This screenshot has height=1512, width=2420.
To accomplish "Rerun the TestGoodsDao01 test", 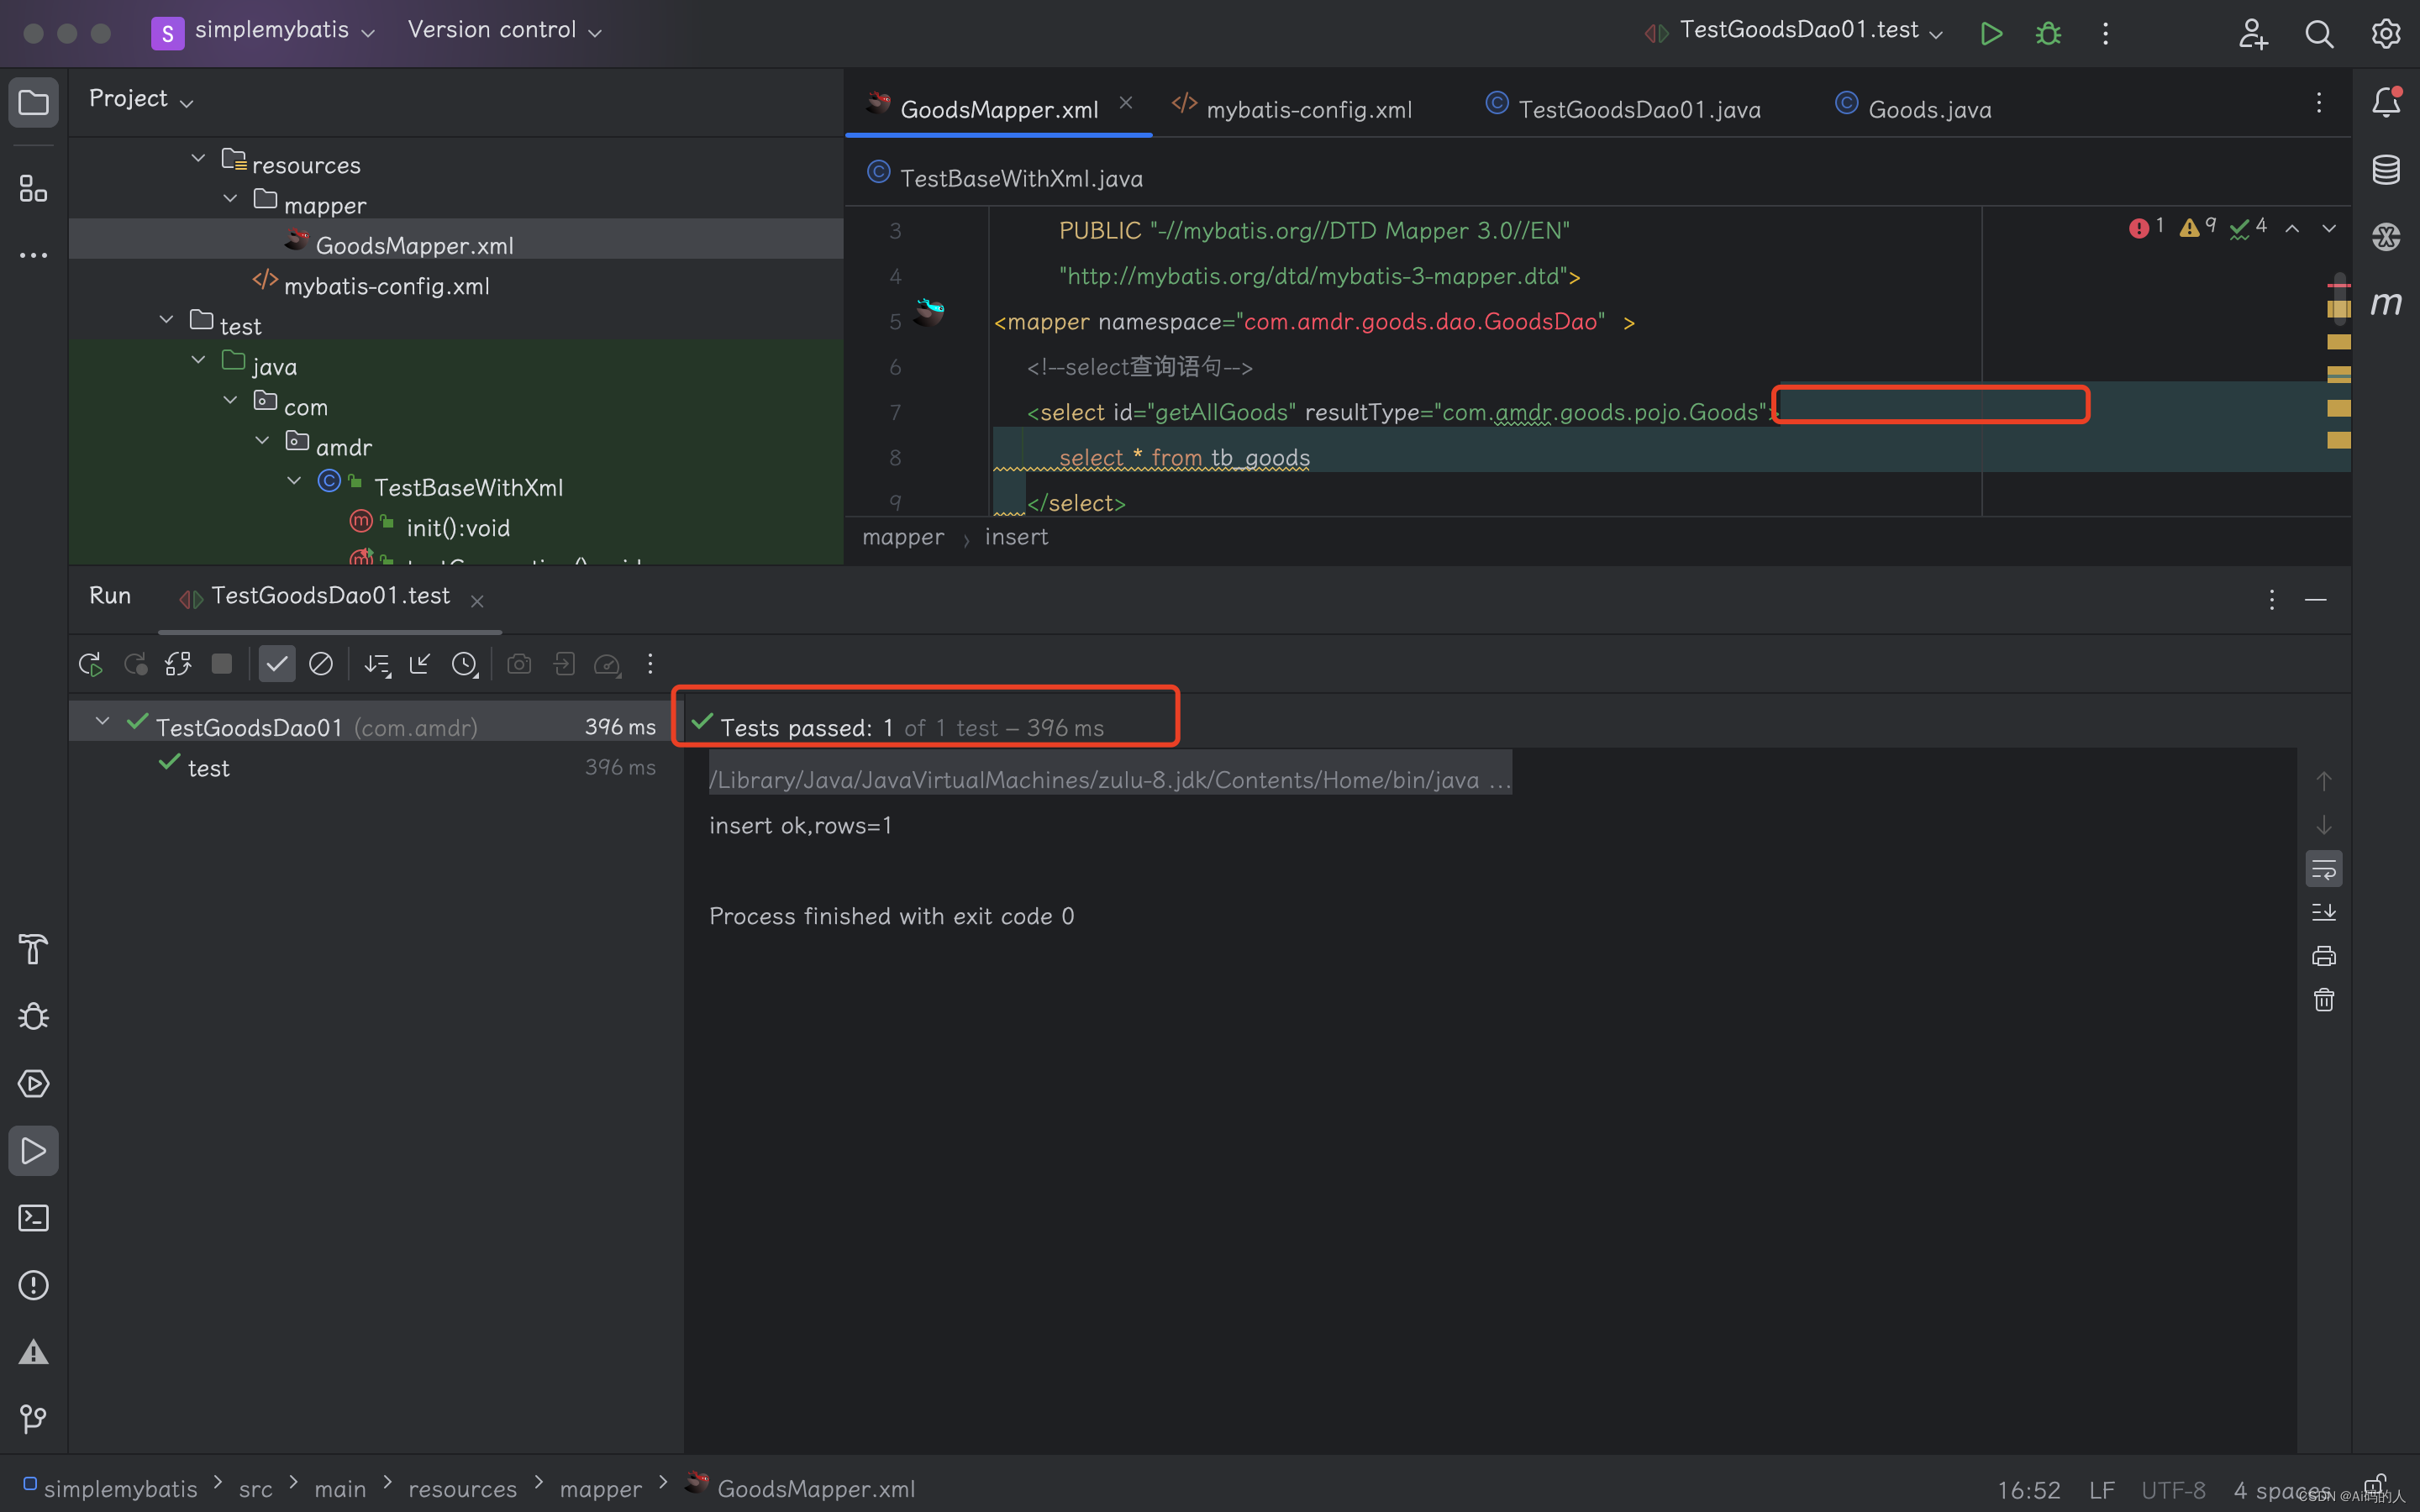I will [x=89, y=663].
